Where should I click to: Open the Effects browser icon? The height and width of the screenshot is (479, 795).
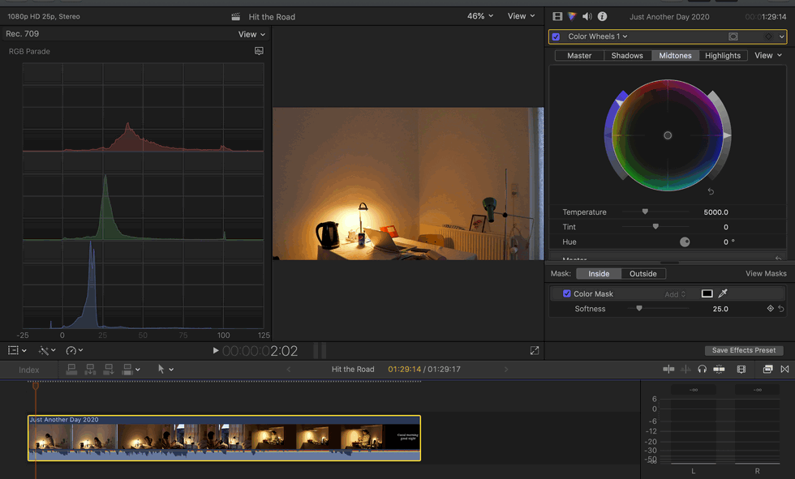(767, 369)
